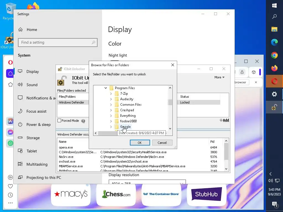Image resolution: width=283 pixels, height=212 pixels.
Task: Expand the Google folder node
Action: (111, 127)
